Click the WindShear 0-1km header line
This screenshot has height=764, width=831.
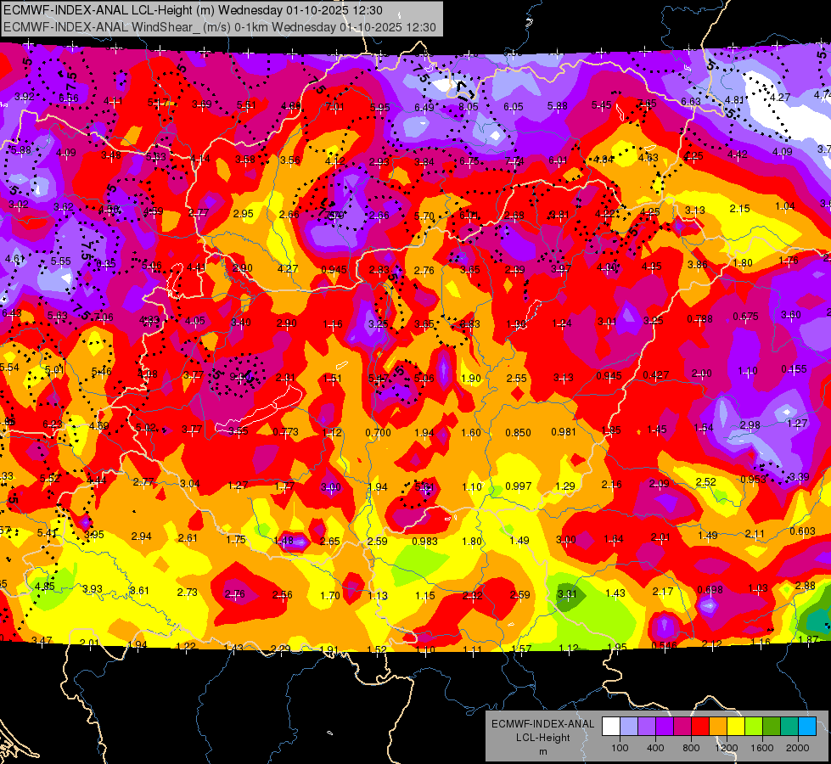click(x=219, y=27)
